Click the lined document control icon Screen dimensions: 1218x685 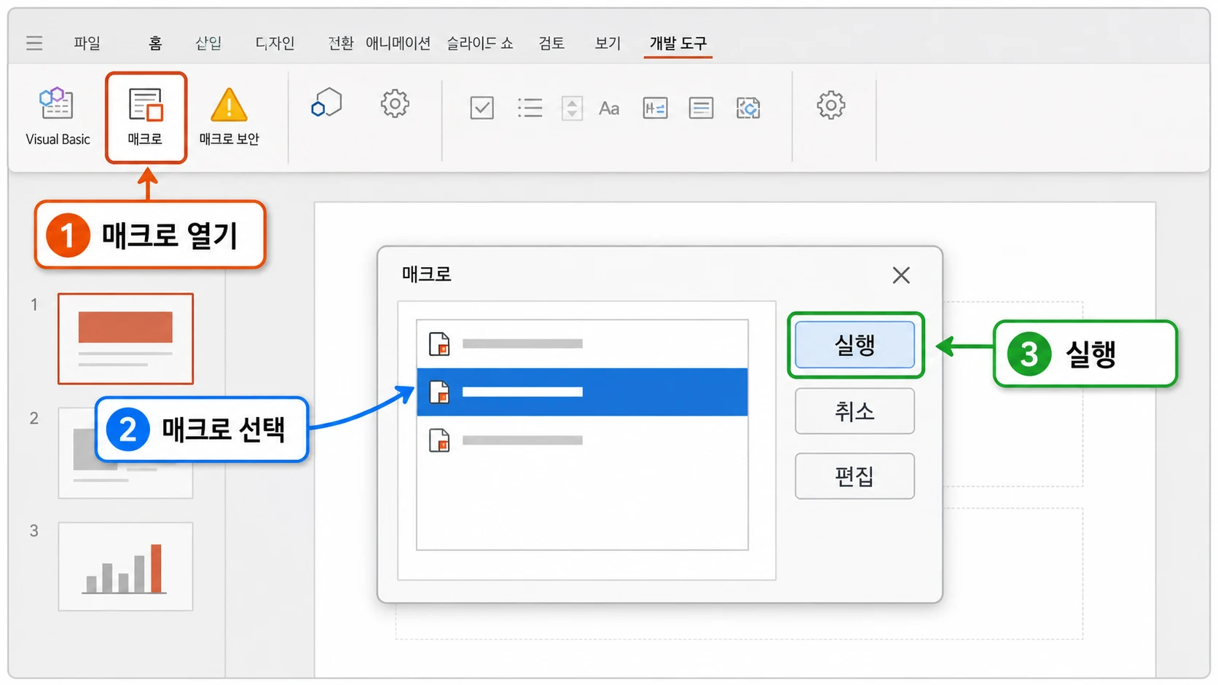pyautogui.click(x=701, y=108)
